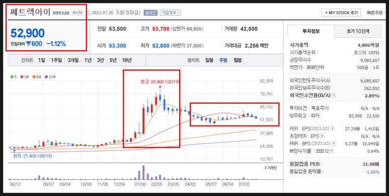Click the blue 최저 21,400 arrow marker
The height and width of the screenshot is (196, 389).
pos(14,151)
